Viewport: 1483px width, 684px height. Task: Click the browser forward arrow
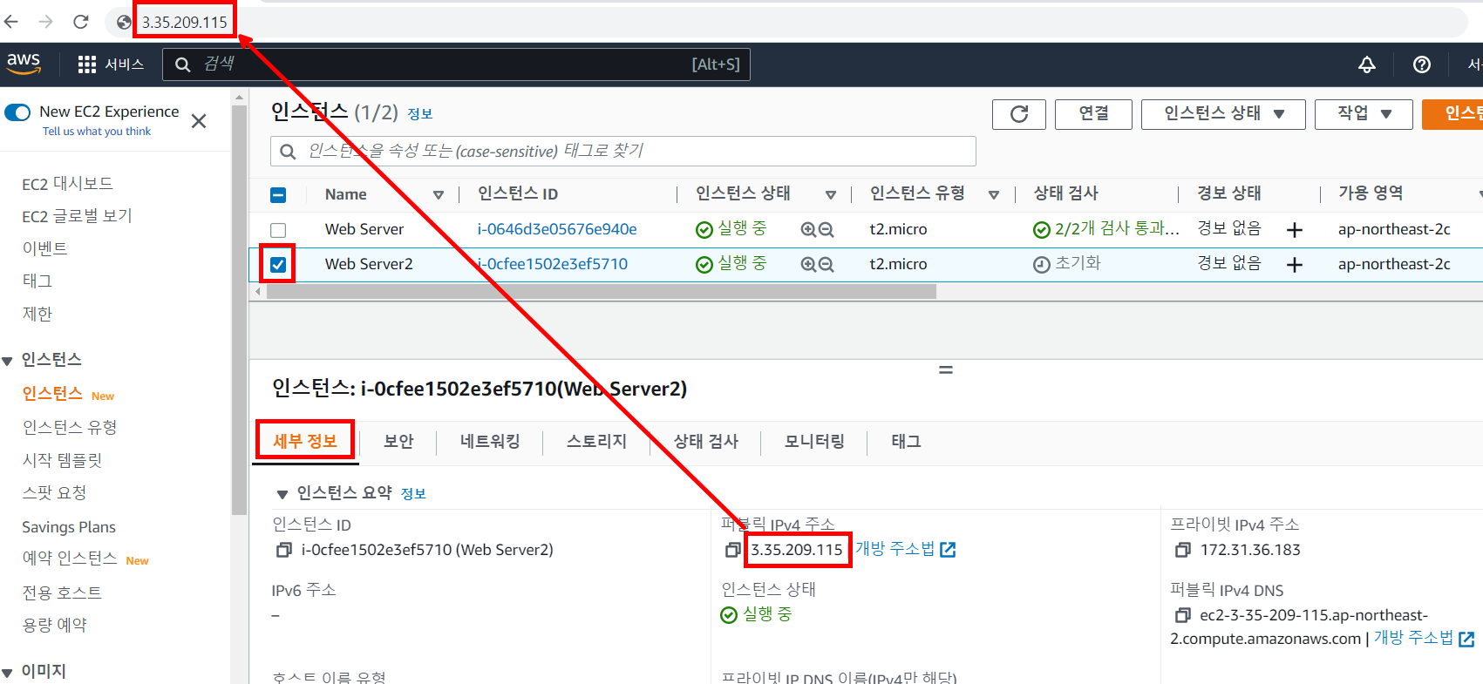tap(46, 22)
